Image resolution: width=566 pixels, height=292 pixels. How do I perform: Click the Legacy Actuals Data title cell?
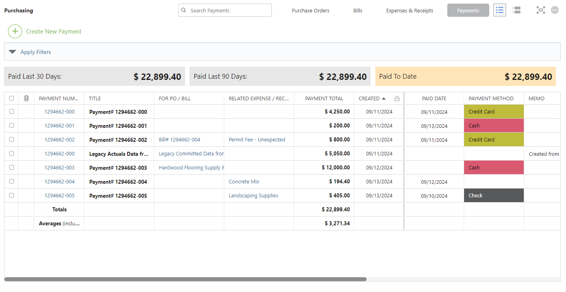[x=119, y=154]
